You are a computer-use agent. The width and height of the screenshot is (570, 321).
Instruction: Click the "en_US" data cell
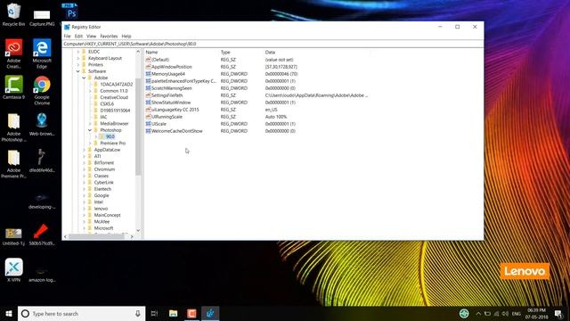[271, 110]
